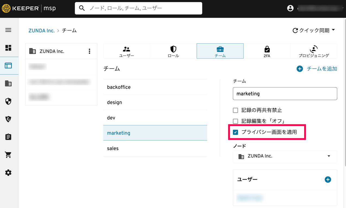Click the clipboard report icon in the sidebar
The width and height of the screenshot is (346, 208).
[8, 137]
